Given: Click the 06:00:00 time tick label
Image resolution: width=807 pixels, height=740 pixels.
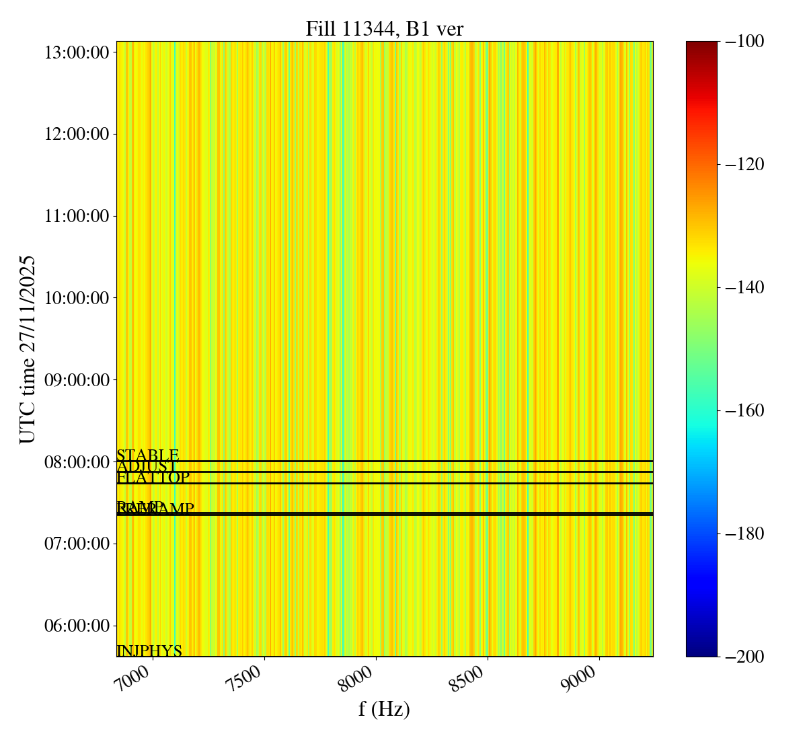Looking at the screenshot, I should 77,626.
